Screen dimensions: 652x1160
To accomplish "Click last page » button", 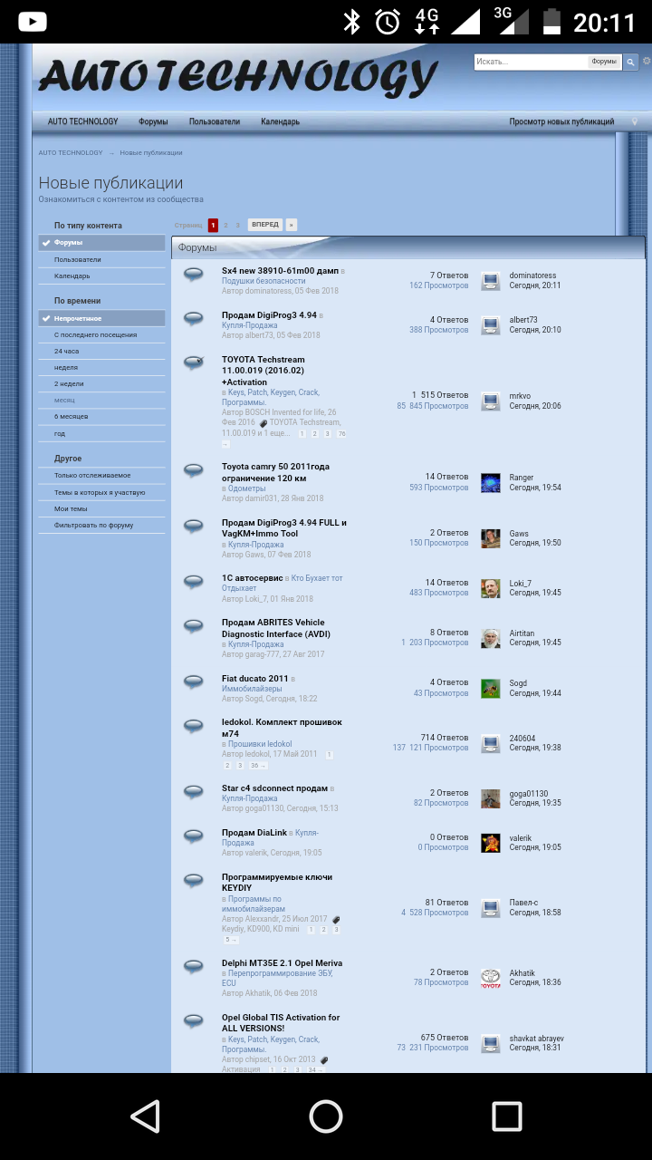I will (292, 225).
